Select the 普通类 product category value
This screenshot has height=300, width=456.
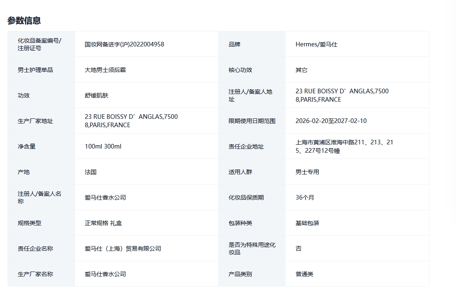(x=304, y=274)
